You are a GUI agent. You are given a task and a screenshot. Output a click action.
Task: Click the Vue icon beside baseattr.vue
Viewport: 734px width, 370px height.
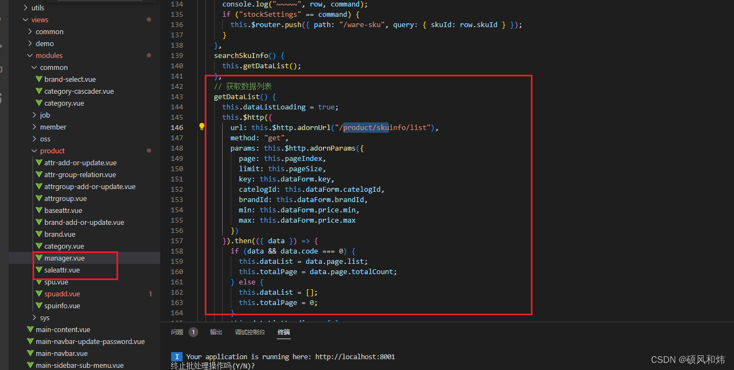pos(39,210)
